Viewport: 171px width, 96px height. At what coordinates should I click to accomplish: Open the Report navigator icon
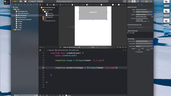(x=37, y=5)
